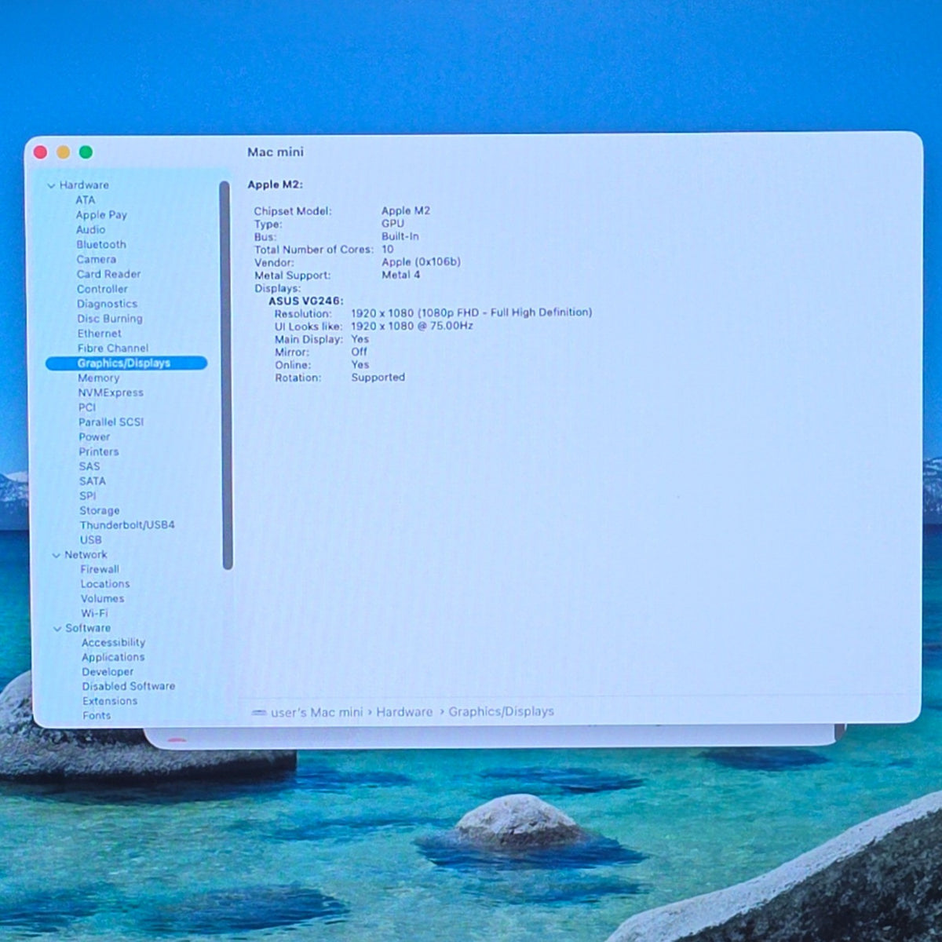This screenshot has height=942, width=942.
Task: Select USB in the sidebar
Action: pos(90,540)
